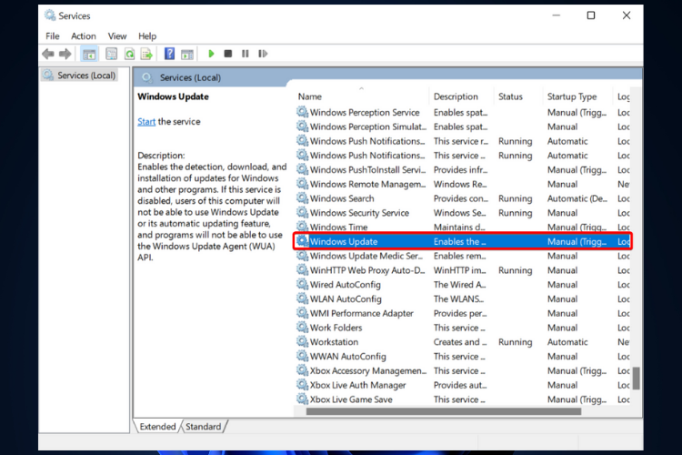
Task: Select Services (Local) in the console tree
Action: 86,76
